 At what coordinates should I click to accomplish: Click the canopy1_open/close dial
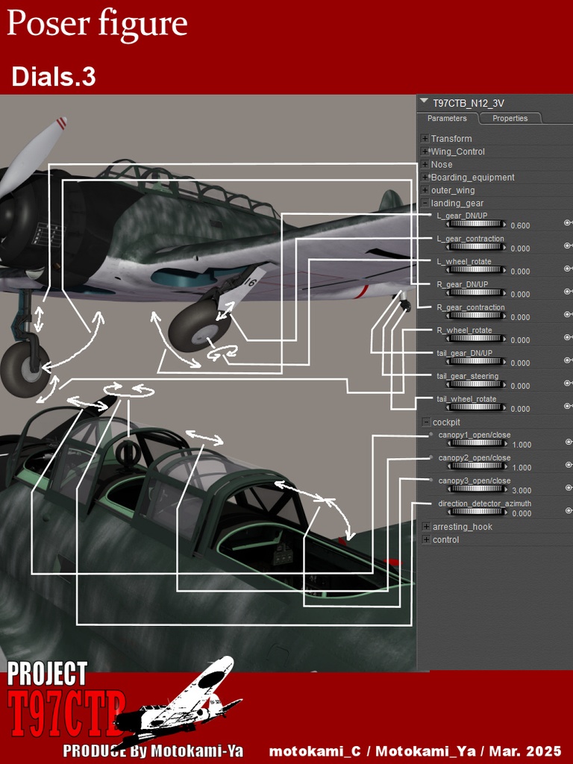click(477, 443)
